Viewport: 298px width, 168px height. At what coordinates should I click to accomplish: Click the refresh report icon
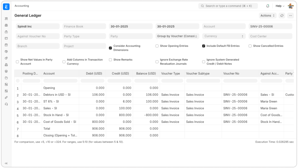[282, 16]
